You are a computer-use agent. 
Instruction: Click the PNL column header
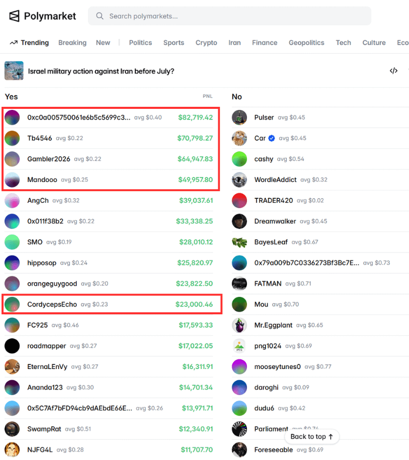click(208, 96)
